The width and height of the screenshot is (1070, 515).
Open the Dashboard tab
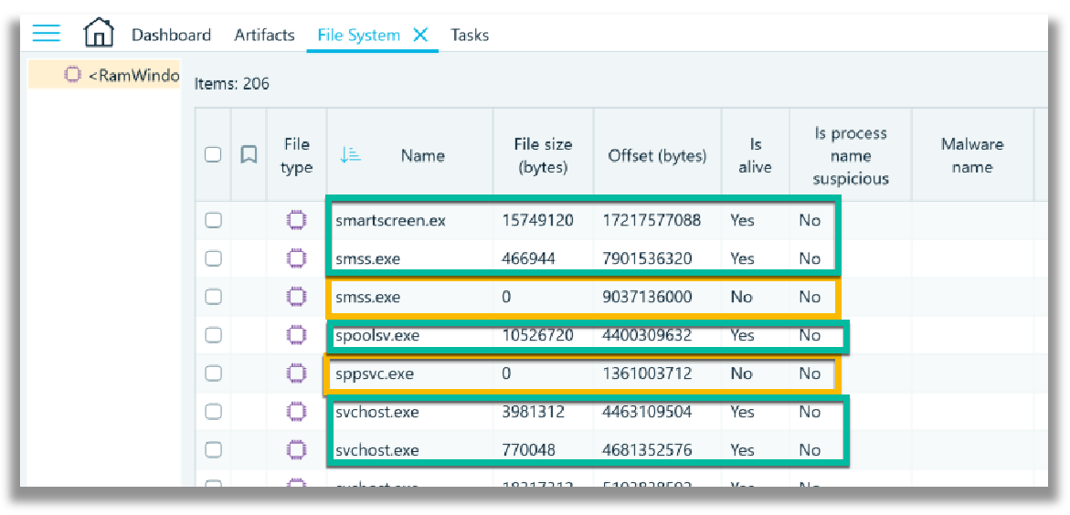pyautogui.click(x=171, y=35)
